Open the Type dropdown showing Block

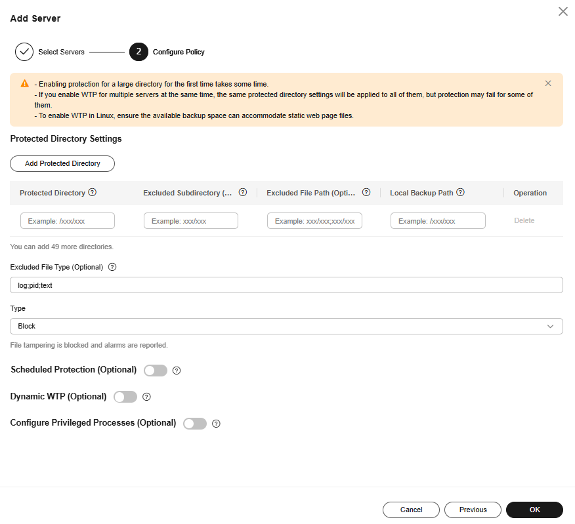tap(286, 326)
